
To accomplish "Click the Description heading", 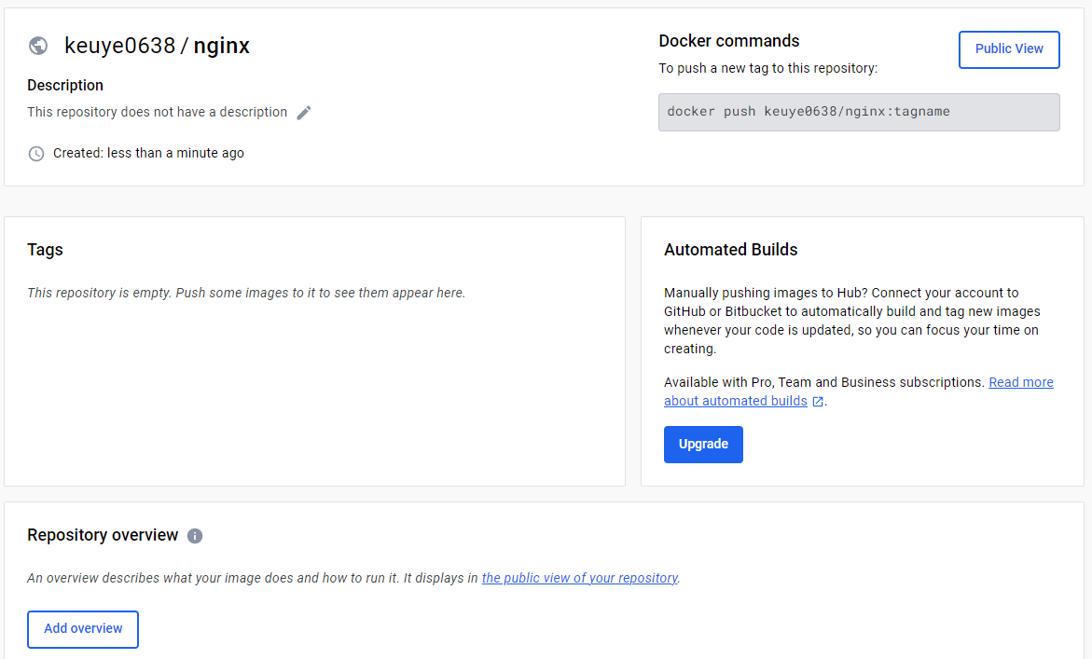I will coord(65,86).
